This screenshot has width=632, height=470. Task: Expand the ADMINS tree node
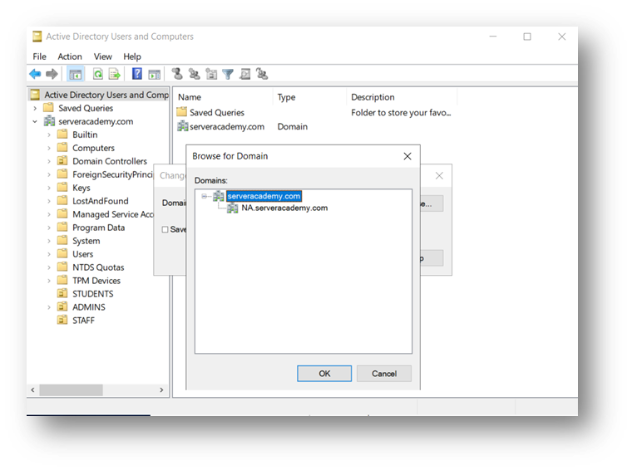coord(49,307)
